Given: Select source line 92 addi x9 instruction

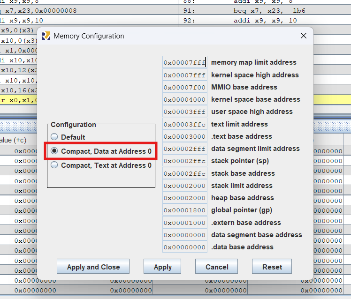Looking at the screenshot, I should tap(265, 21).
